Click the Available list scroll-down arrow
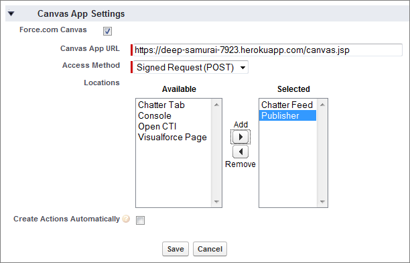 pos(216,202)
